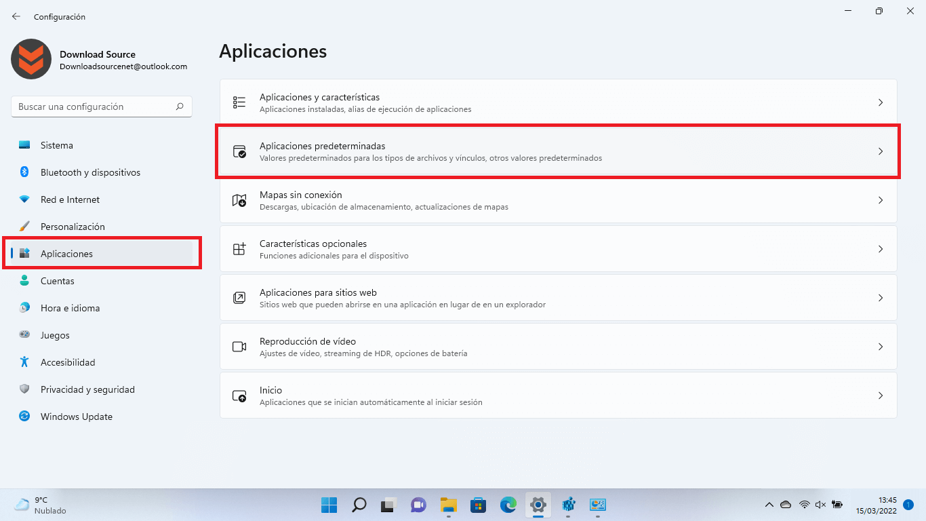
Task: Select Hora e idioma in sidebar
Action: pyautogui.click(x=102, y=308)
